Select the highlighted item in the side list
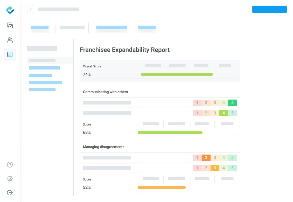The image size is (293, 202). [x=42, y=61]
